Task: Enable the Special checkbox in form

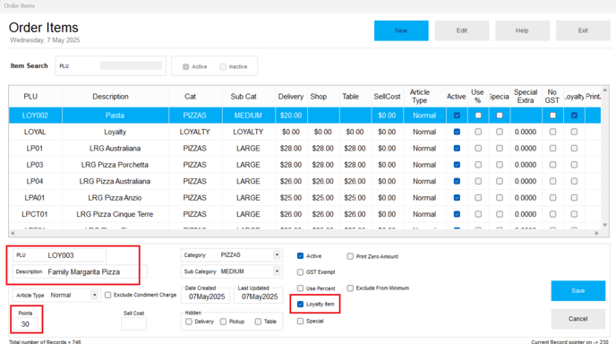Action: pos(300,322)
